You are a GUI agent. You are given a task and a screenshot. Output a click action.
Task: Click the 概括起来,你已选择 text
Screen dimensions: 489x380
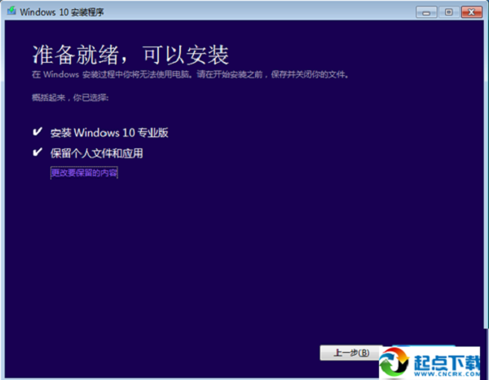70,98
